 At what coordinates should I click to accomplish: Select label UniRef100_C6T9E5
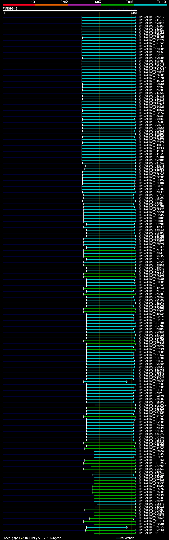pyautogui.click(x=152, y=46)
